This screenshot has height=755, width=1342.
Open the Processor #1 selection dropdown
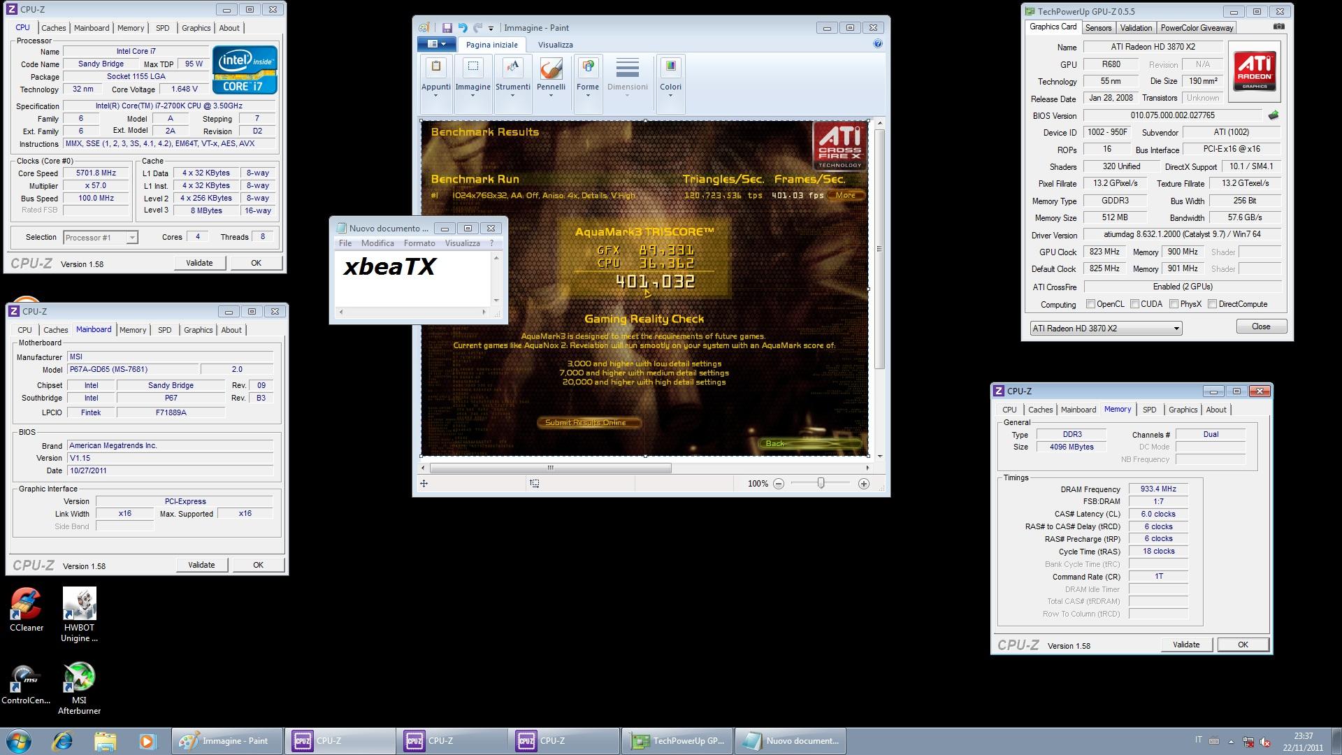(100, 238)
